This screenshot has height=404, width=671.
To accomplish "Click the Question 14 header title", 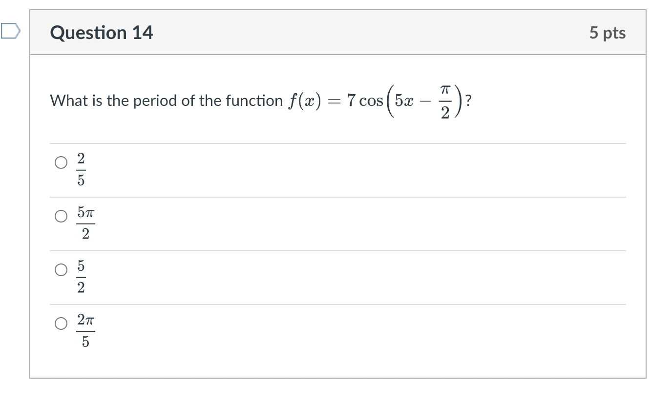I will (x=102, y=32).
